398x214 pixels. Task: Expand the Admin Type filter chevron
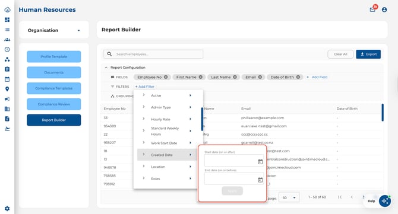pos(144,107)
